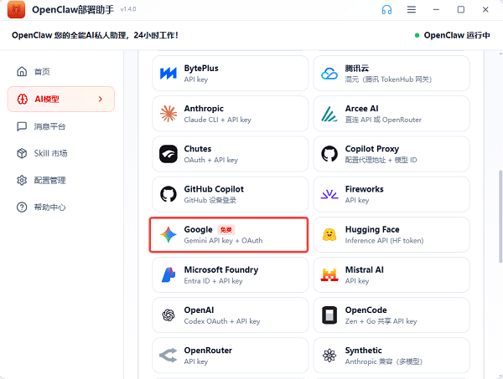The width and height of the screenshot is (503, 379).
Task: Click the v1.4.0 version label
Action: (128, 9)
